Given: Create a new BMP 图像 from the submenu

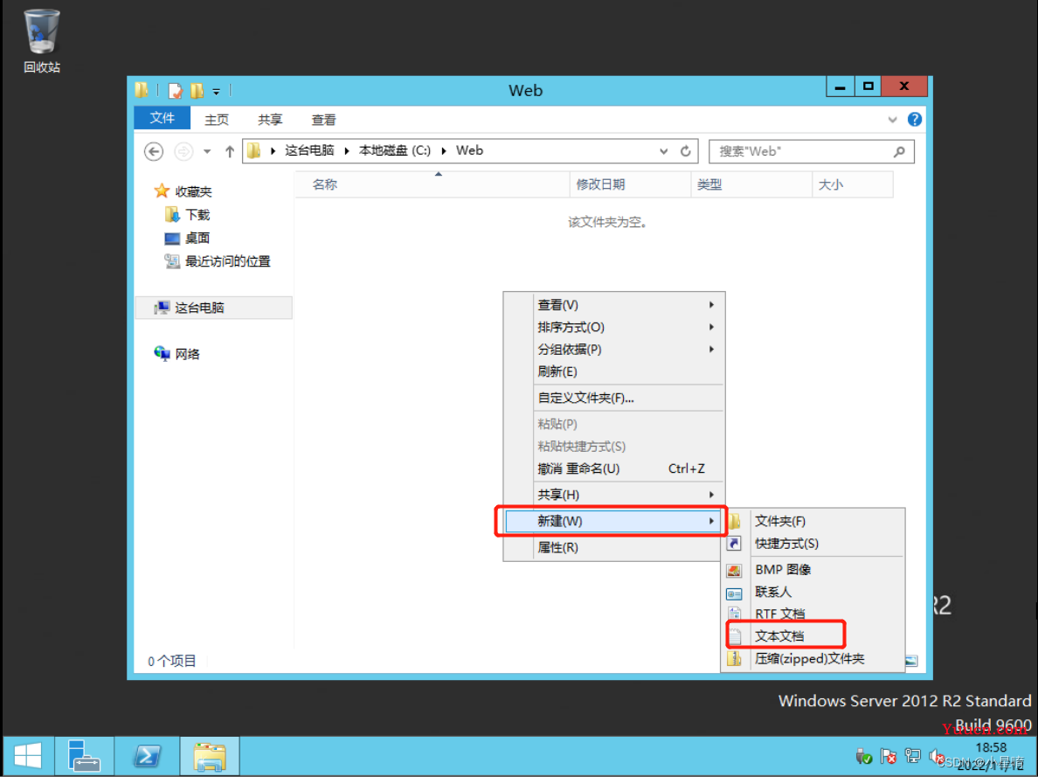Looking at the screenshot, I should [x=813, y=570].
